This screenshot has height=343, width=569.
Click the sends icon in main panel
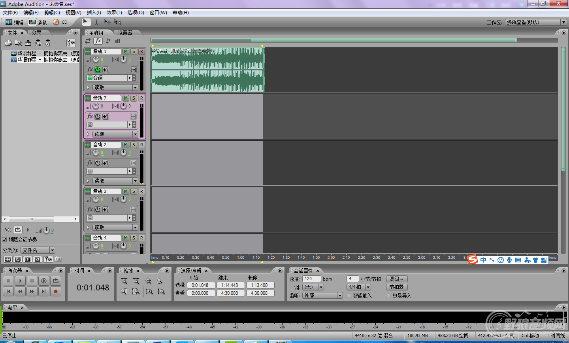108,41
